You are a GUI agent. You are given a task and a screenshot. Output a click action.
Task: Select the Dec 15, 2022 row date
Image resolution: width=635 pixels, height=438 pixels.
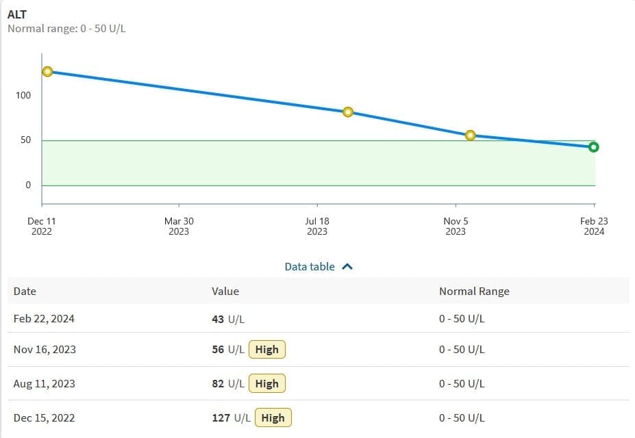pos(44,418)
